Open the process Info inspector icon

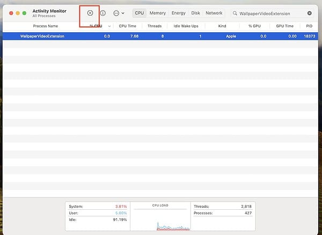click(x=103, y=13)
